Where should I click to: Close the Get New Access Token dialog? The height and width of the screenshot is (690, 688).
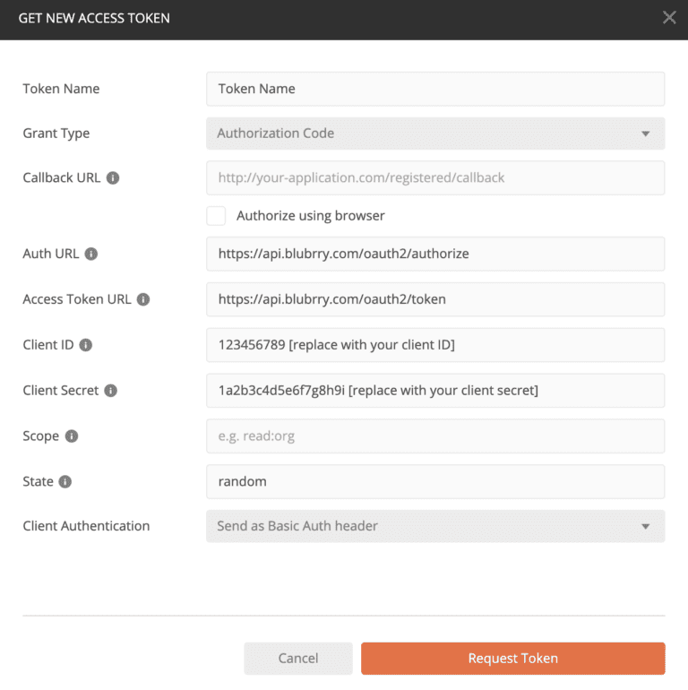click(x=669, y=18)
